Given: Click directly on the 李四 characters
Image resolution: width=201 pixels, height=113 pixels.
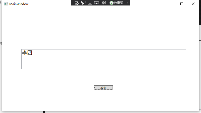Looking at the screenshot, I should [27, 53].
